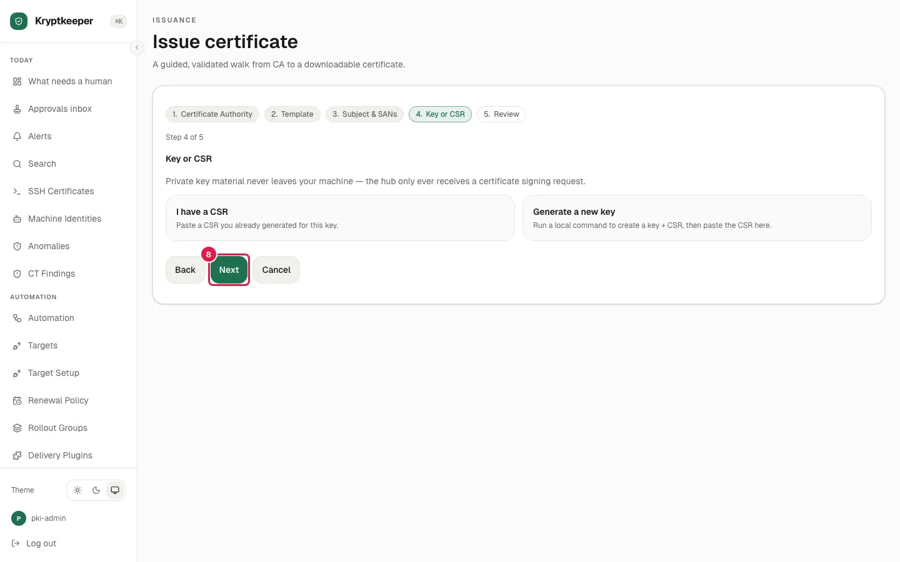Select system theme monitor icon
Image resolution: width=900 pixels, height=562 pixels.
pos(115,490)
